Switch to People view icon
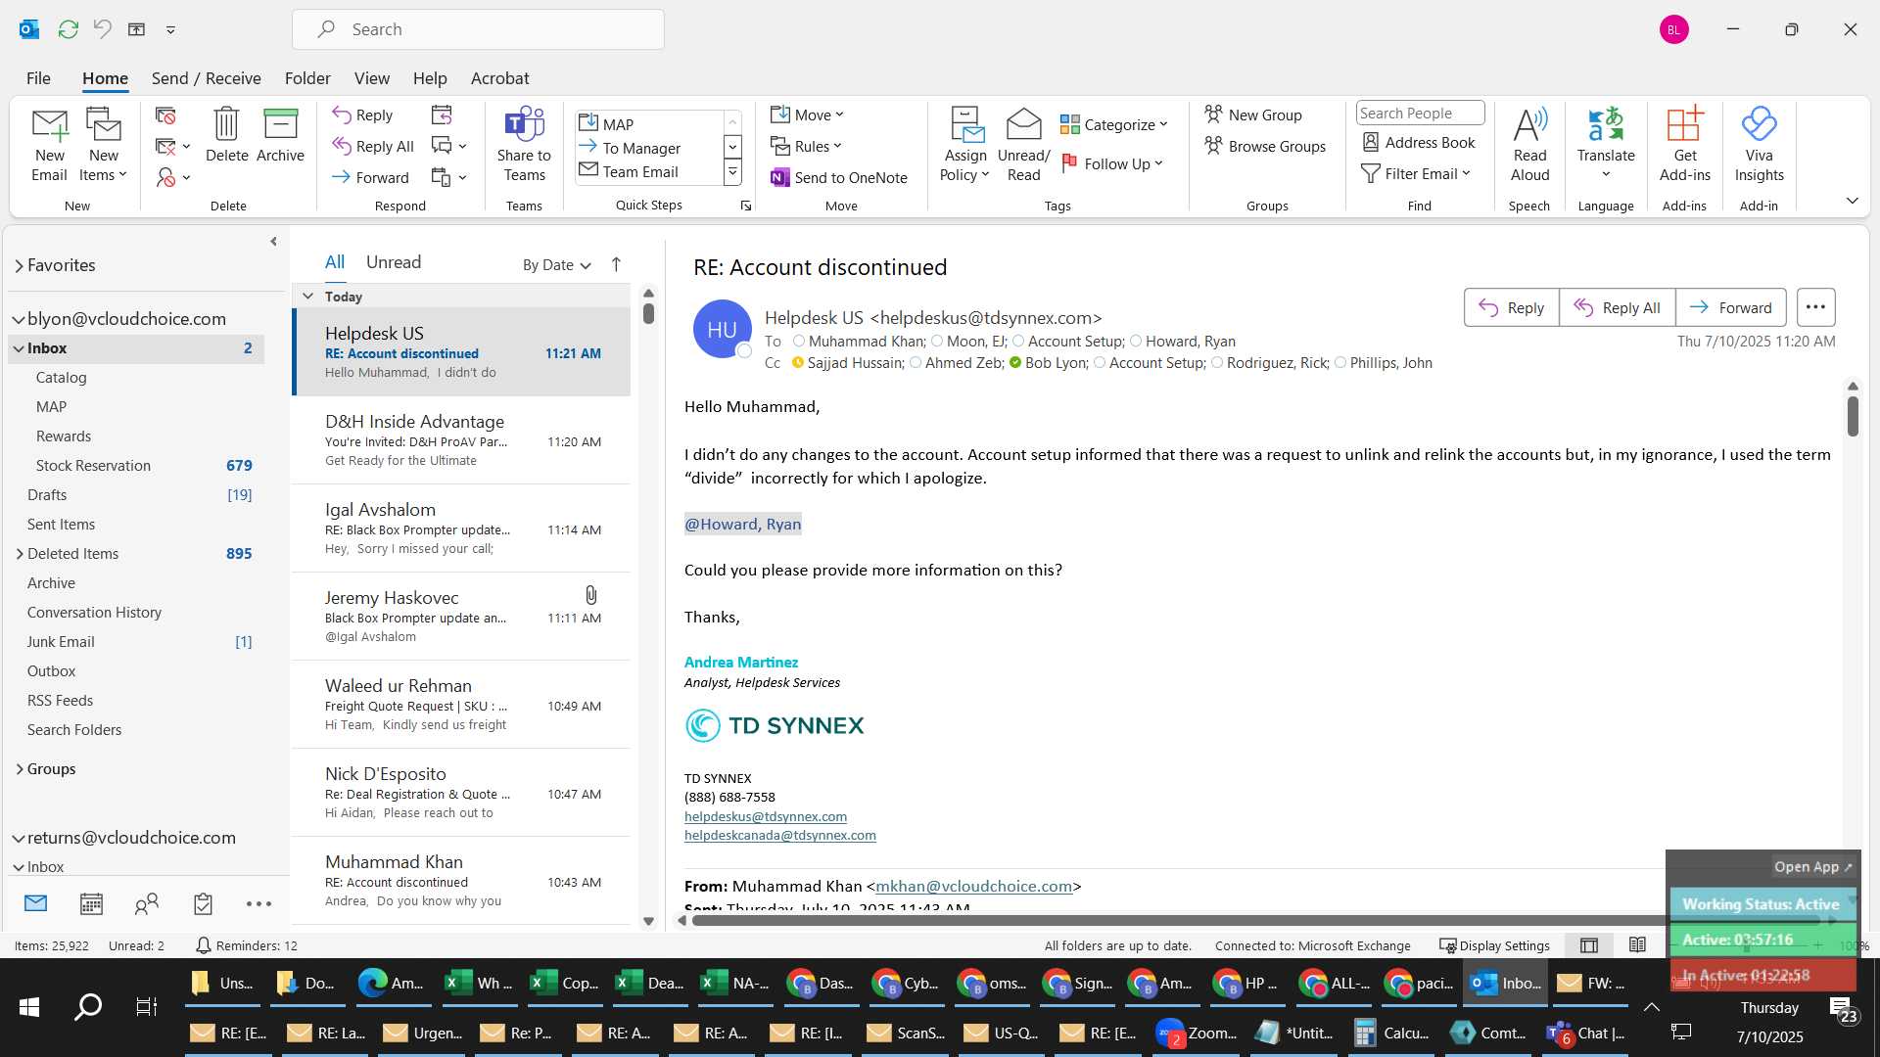Image resolution: width=1880 pixels, height=1057 pixels. point(147,903)
